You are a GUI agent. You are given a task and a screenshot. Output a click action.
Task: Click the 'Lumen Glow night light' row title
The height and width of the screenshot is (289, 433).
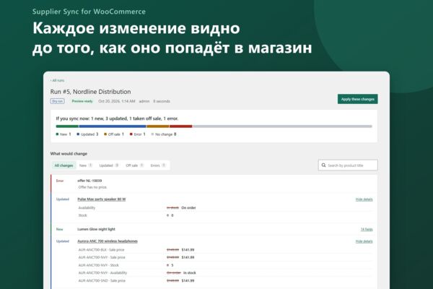coord(97,229)
